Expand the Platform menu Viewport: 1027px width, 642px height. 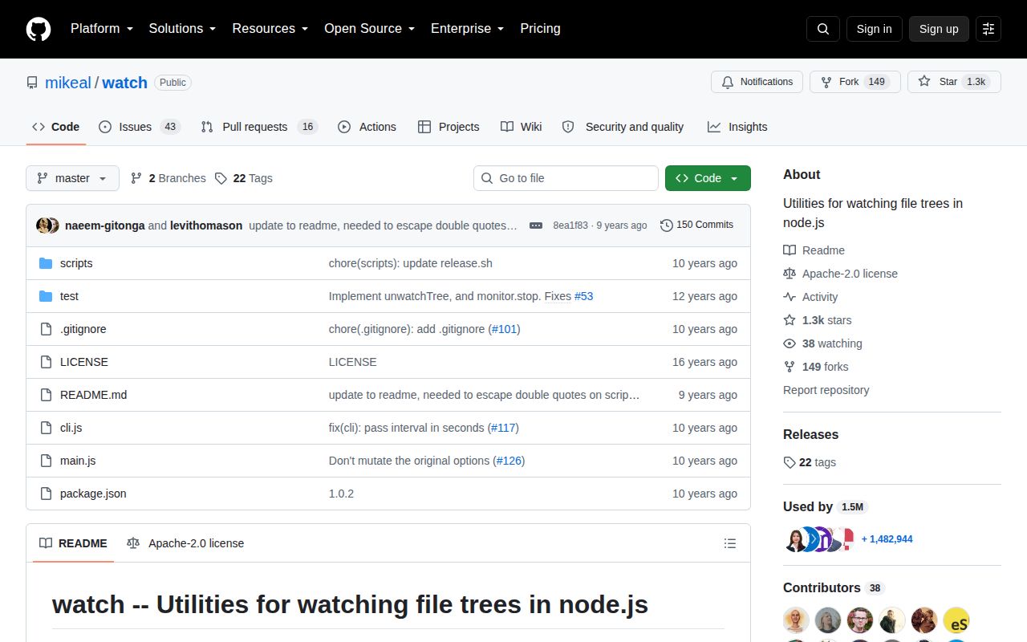tap(102, 29)
